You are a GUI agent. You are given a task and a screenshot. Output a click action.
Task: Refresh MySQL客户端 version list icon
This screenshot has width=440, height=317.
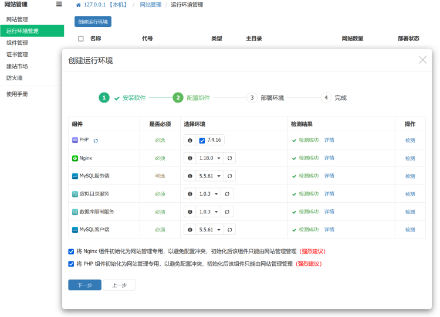pyautogui.click(x=229, y=230)
